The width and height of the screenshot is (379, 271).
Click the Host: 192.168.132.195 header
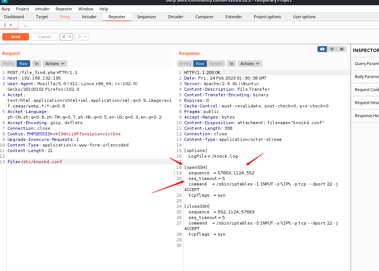(34, 78)
